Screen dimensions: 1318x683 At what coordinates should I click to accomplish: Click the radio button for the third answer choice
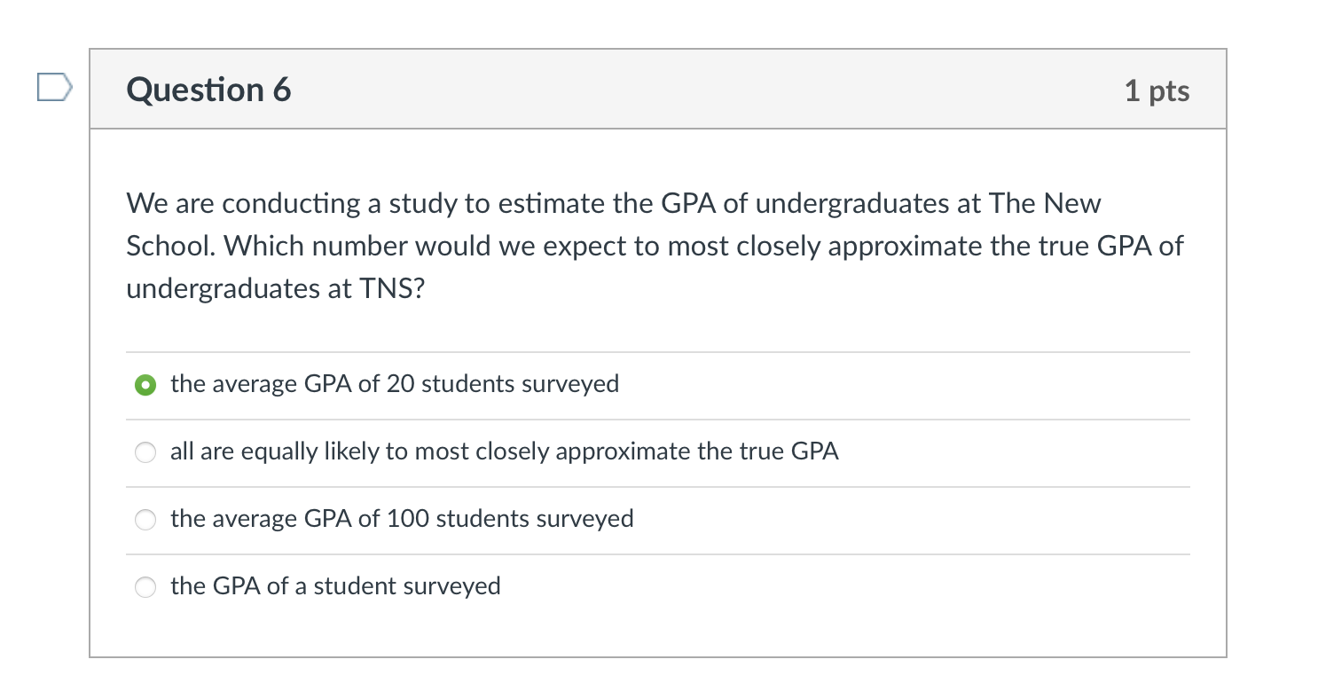[145, 520]
